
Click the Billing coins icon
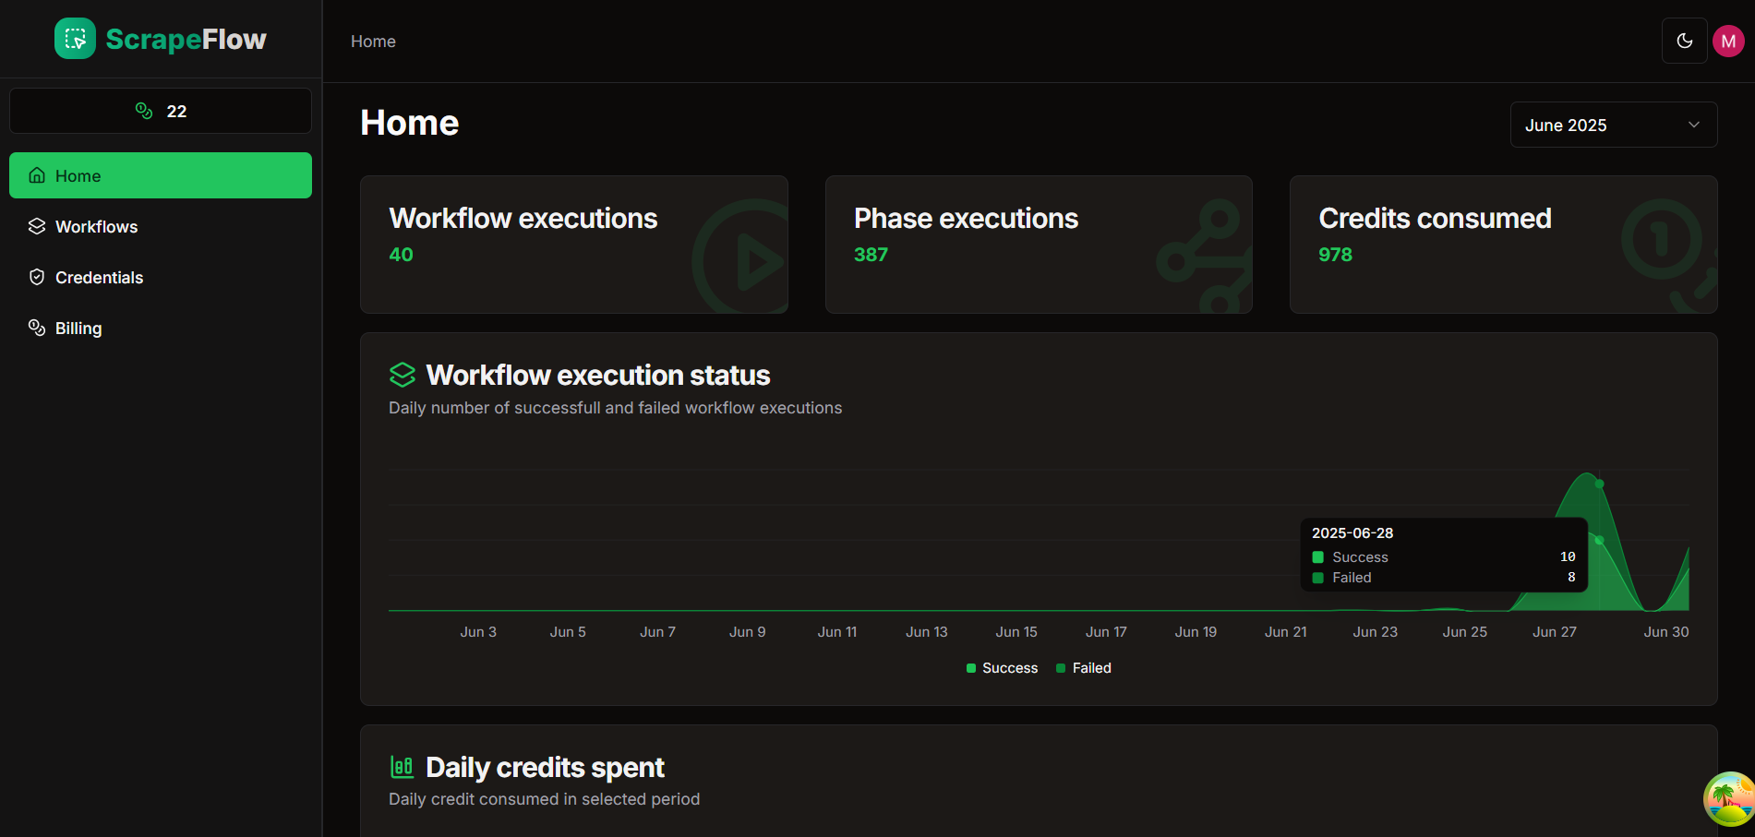click(37, 328)
